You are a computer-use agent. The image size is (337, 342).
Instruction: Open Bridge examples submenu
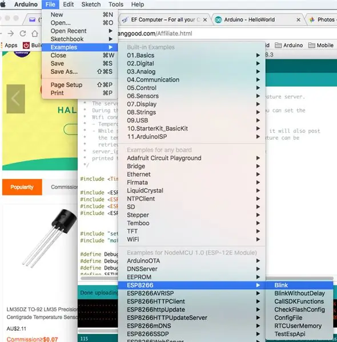click(192, 166)
